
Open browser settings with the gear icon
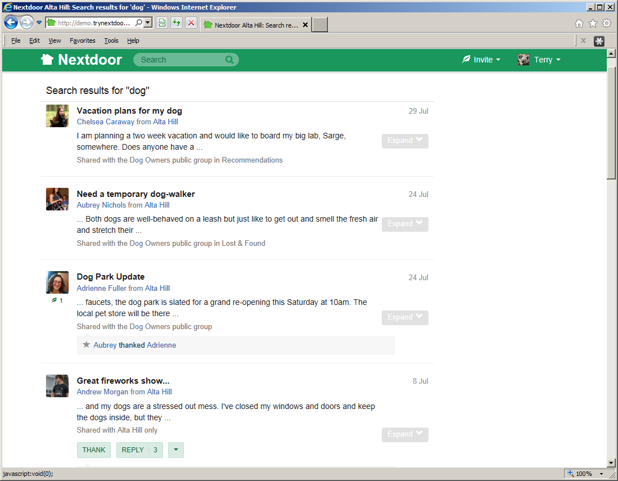pyautogui.click(x=606, y=23)
